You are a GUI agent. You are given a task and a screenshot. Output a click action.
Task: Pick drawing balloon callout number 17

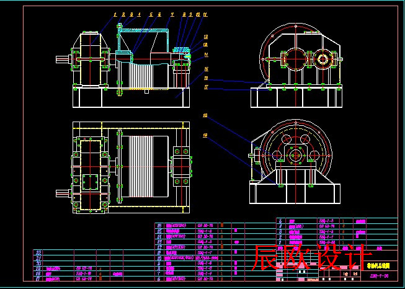(206, 87)
